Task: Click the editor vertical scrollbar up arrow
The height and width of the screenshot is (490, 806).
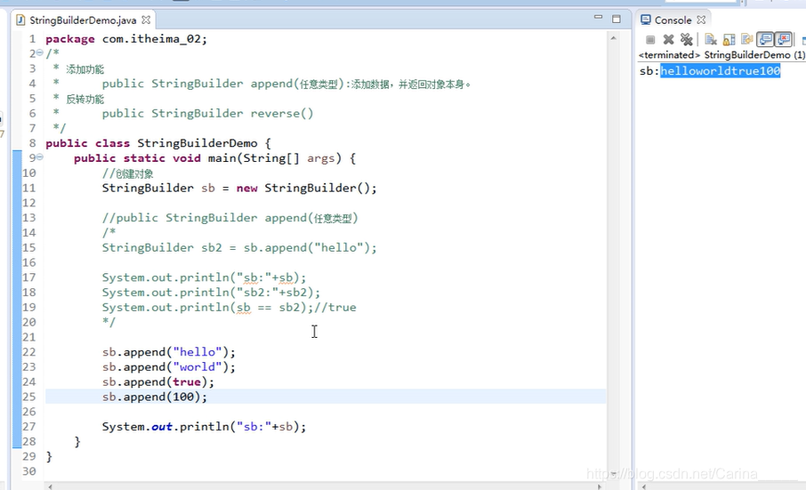Action: click(x=613, y=38)
